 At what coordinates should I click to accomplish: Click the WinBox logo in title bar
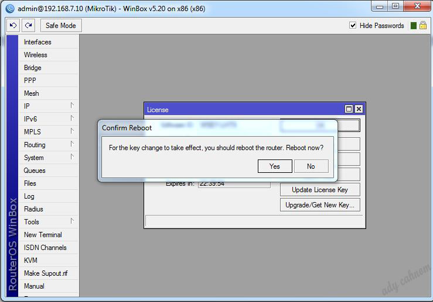(x=10, y=9)
